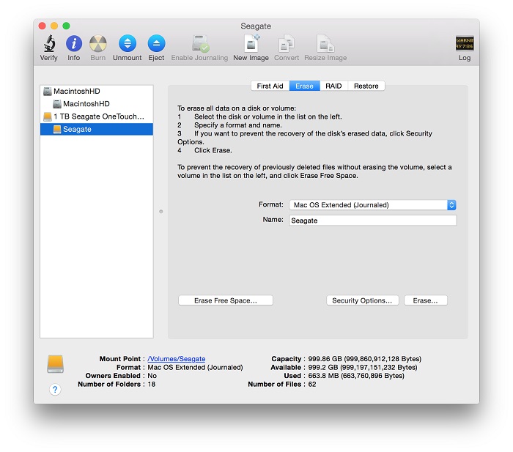513x452 pixels.
Task: Select the Seagate volume in sidebar
Action: pos(97,129)
